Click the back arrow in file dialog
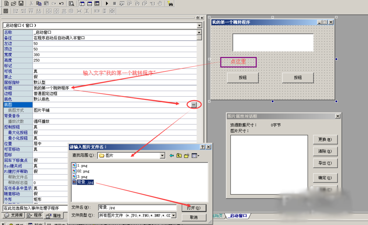368x225 pixels. [171, 156]
